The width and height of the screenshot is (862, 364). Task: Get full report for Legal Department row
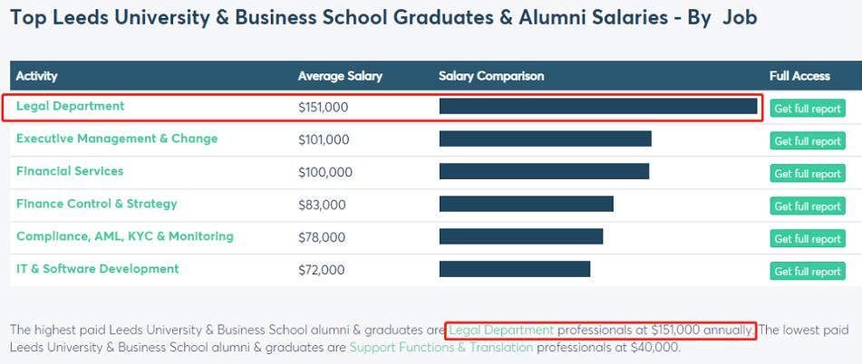coord(807,109)
